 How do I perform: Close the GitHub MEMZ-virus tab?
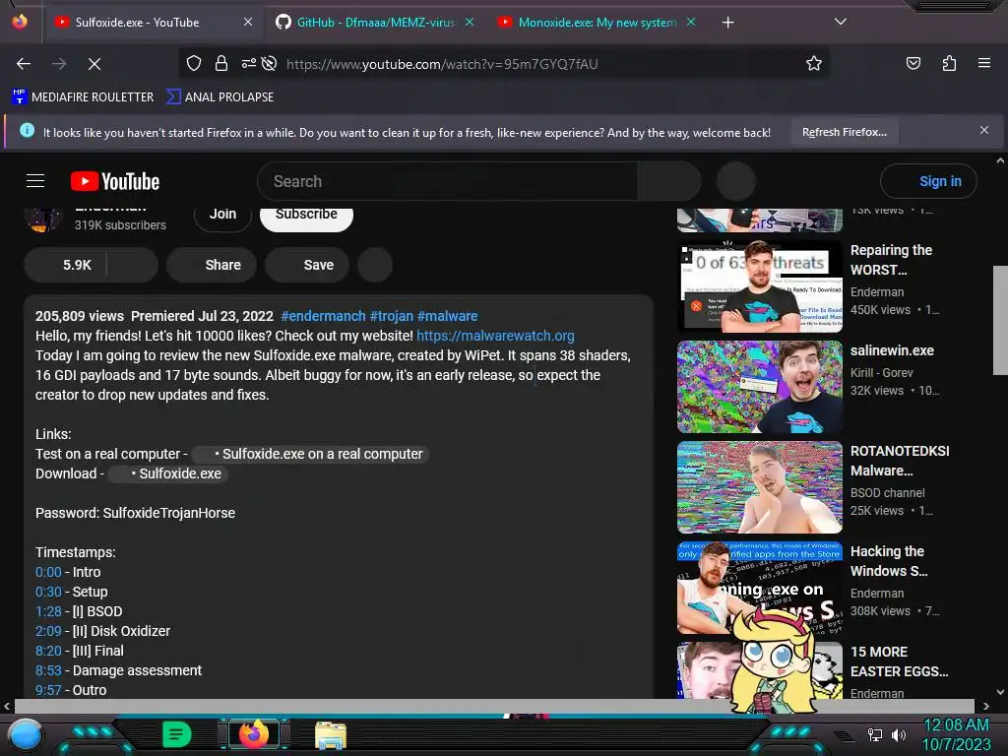pyautogui.click(x=470, y=23)
